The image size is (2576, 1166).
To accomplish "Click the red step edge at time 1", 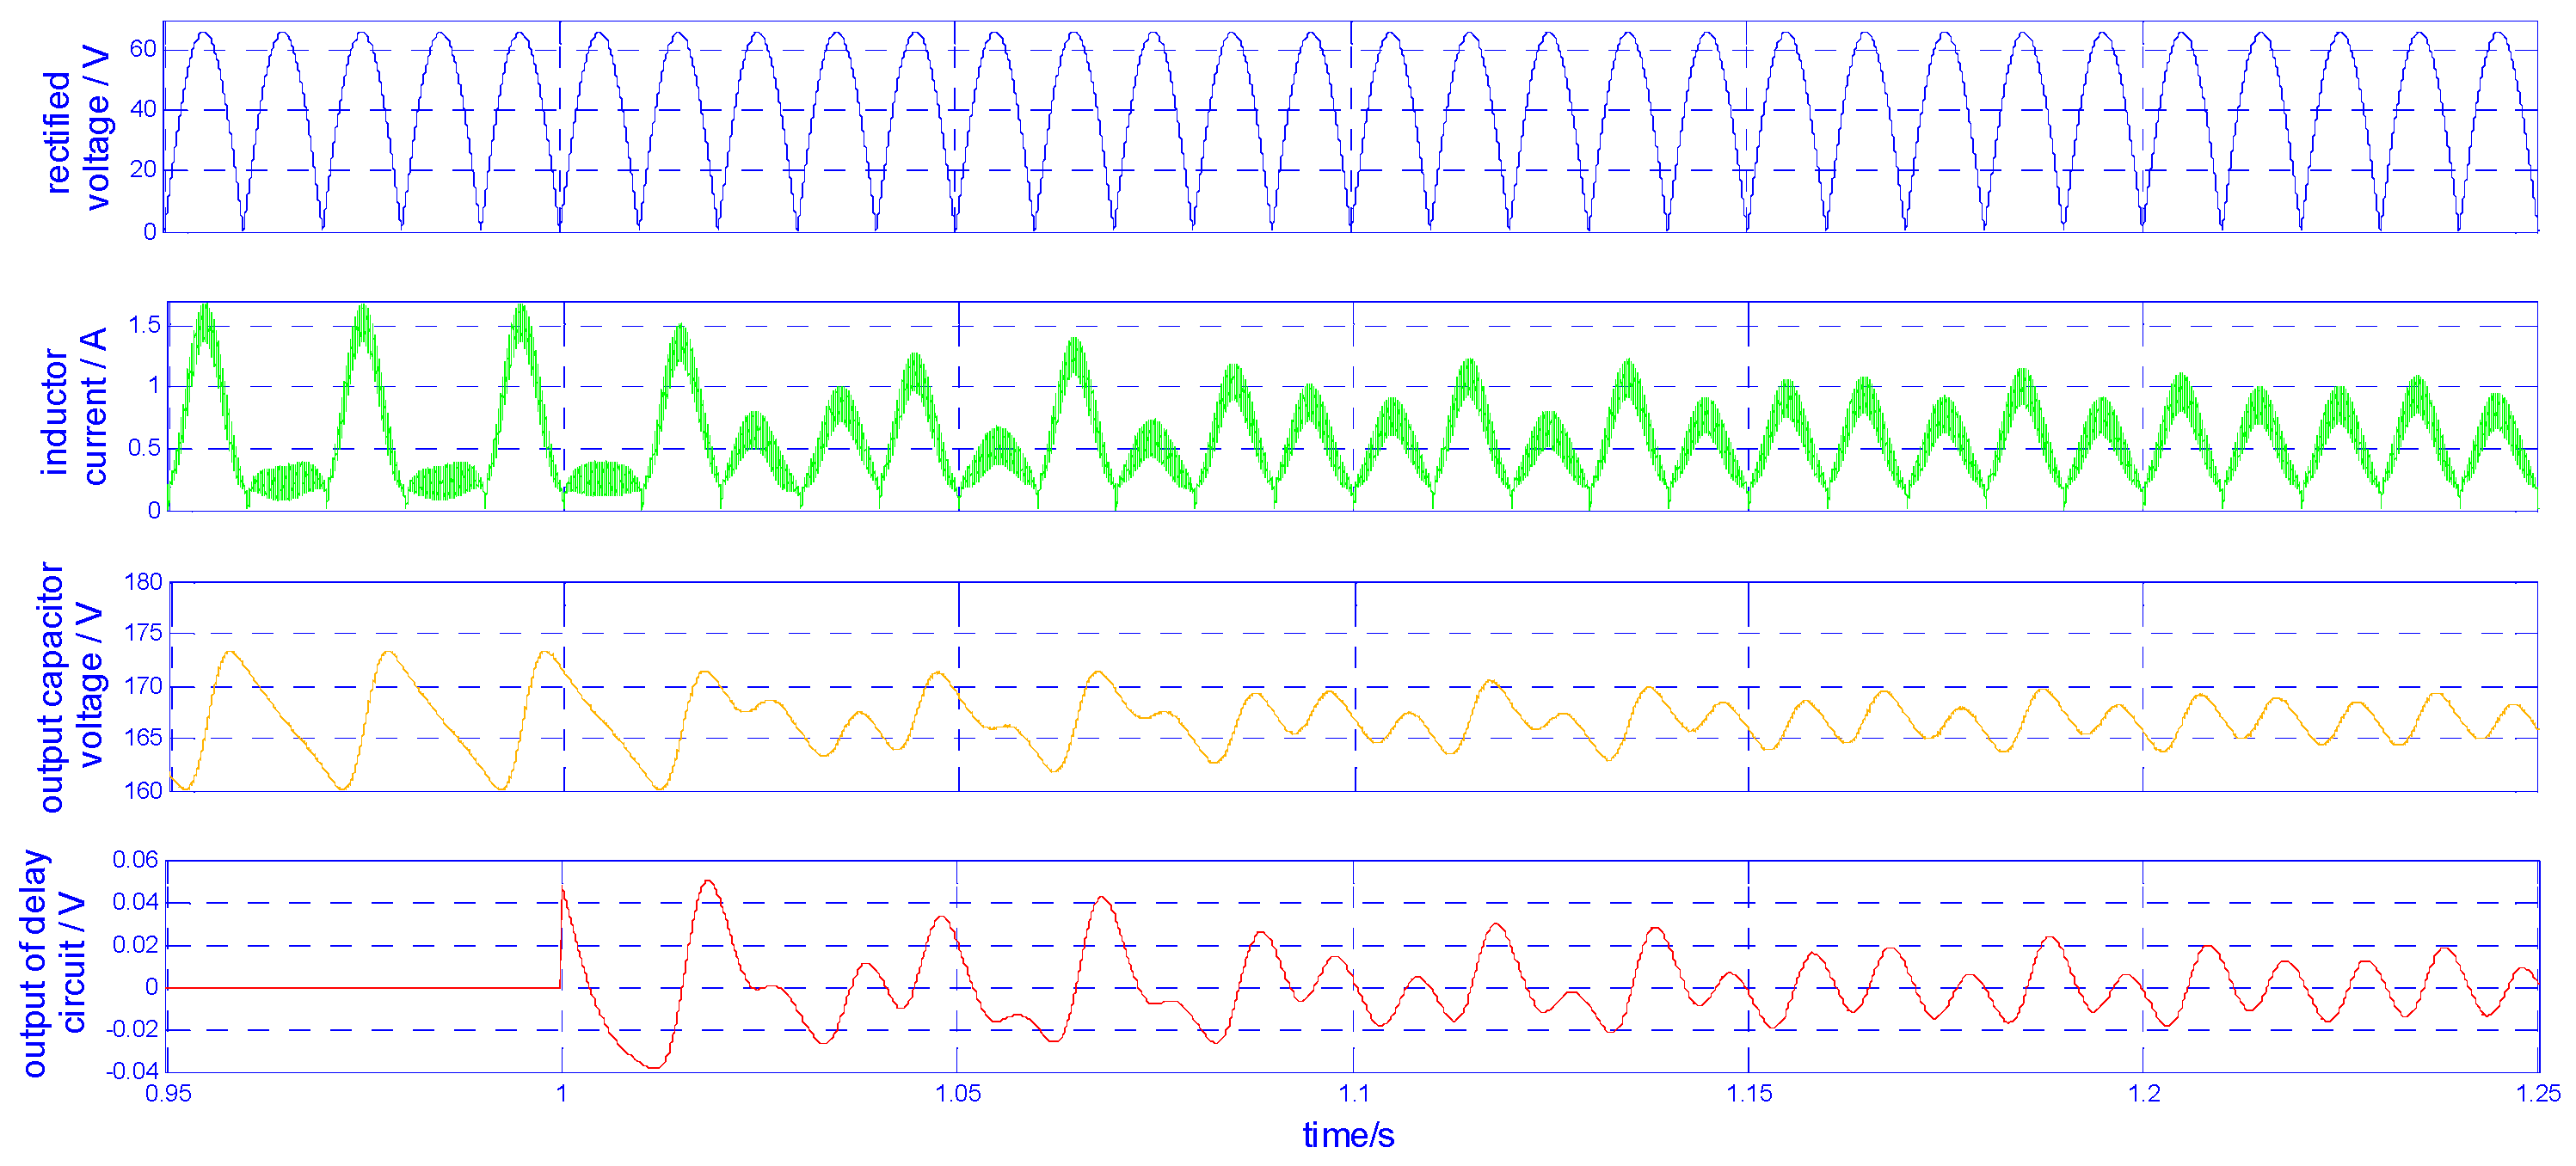I will [x=561, y=937].
